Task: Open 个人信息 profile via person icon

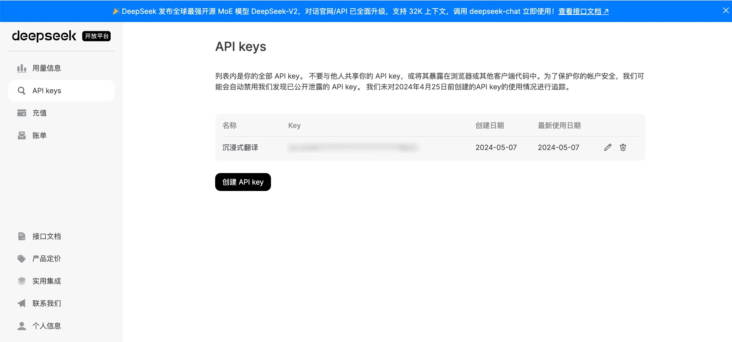Action: (x=22, y=326)
